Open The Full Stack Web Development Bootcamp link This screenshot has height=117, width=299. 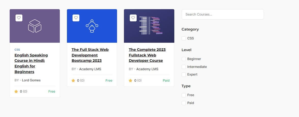tap(90, 55)
